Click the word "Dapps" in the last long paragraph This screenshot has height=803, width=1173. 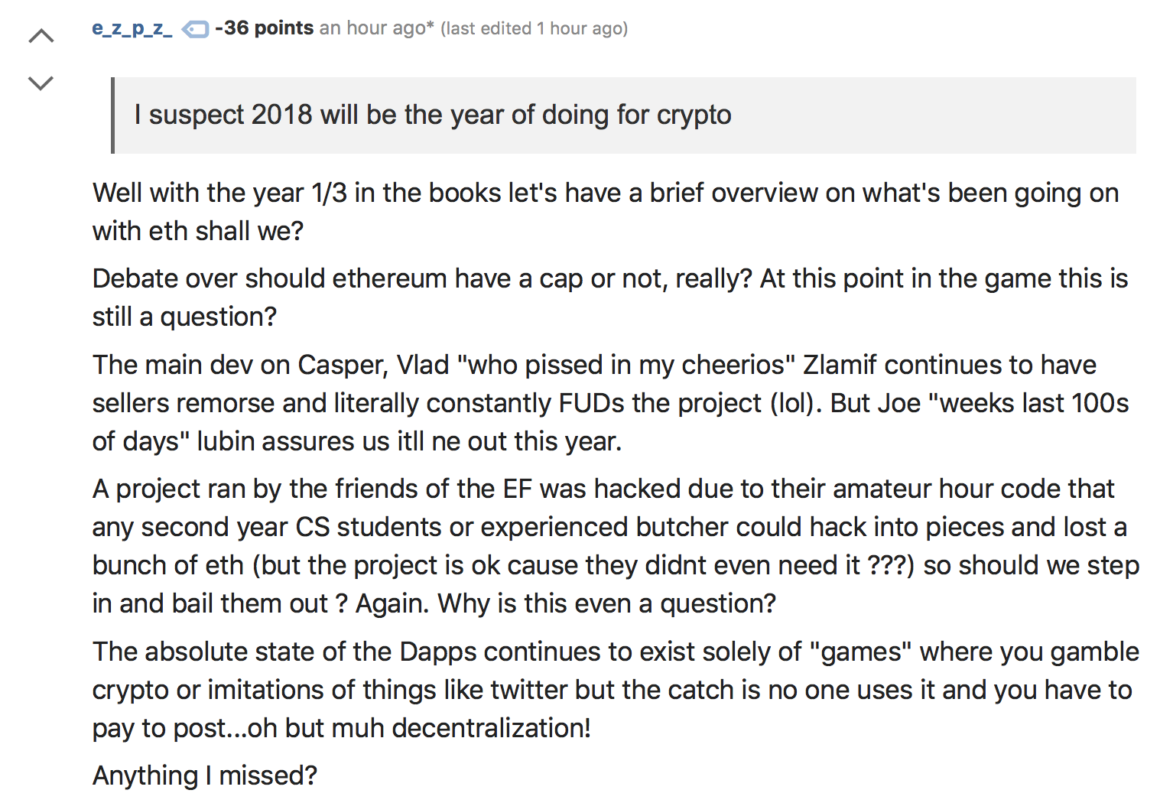pos(437,652)
